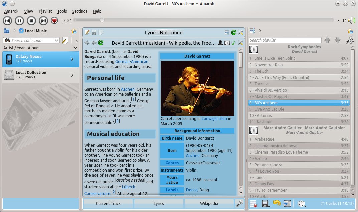Switch to the Lyrics applet tab
358x212 pixels.
click(159, 204)
